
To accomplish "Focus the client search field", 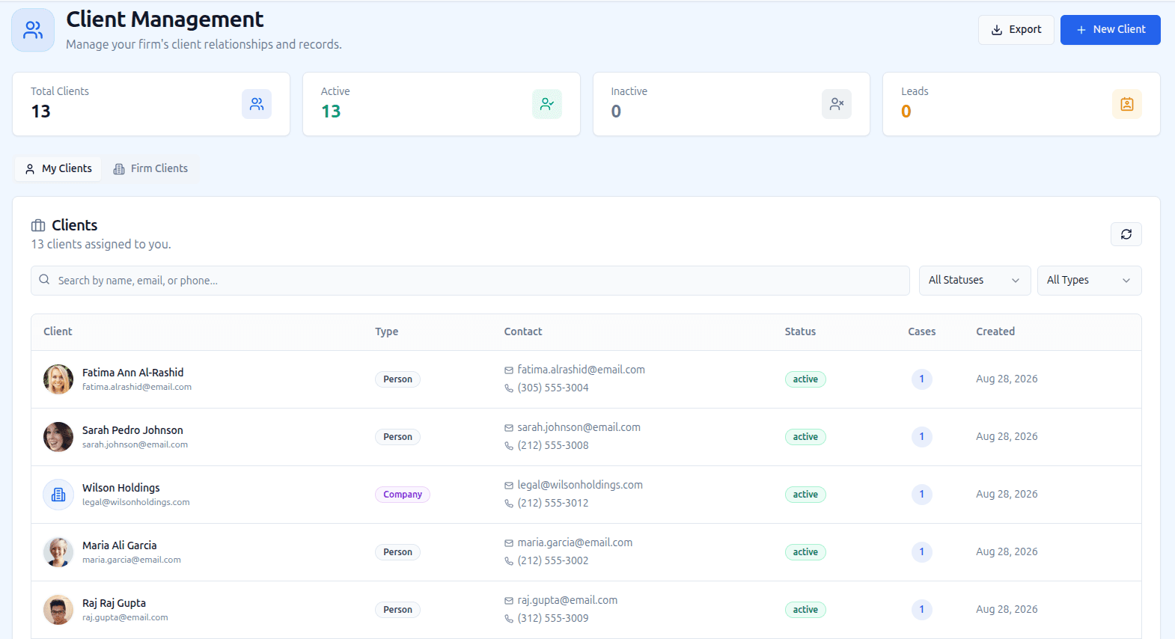I will (x=470, y=280).
